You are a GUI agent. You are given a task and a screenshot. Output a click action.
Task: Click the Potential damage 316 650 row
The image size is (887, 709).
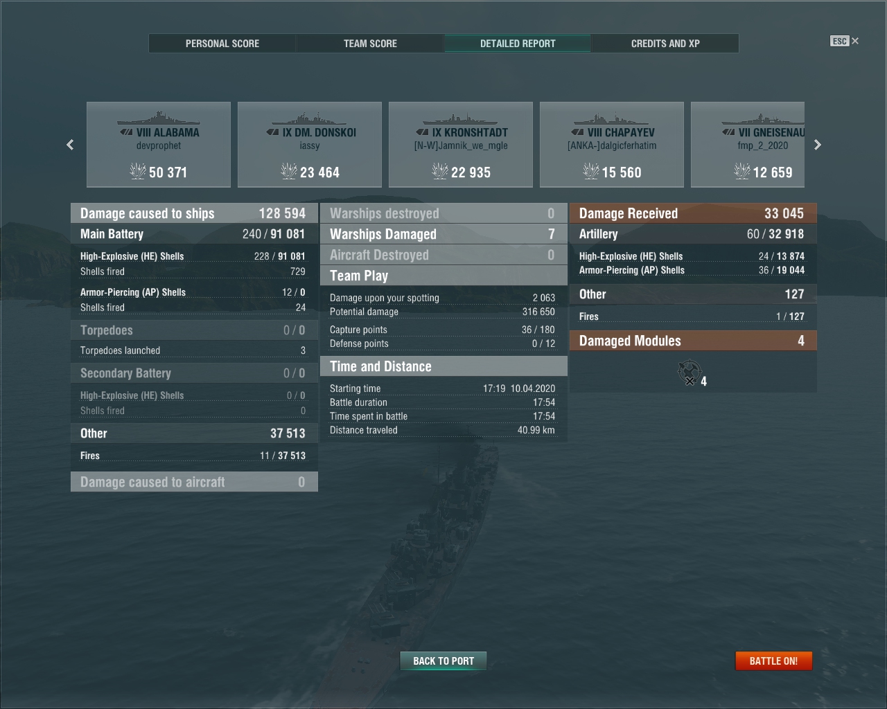pos(443,312)
